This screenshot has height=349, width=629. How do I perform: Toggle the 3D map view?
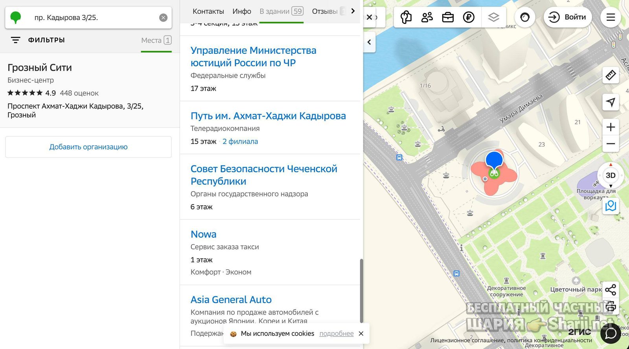pos(611,175)
